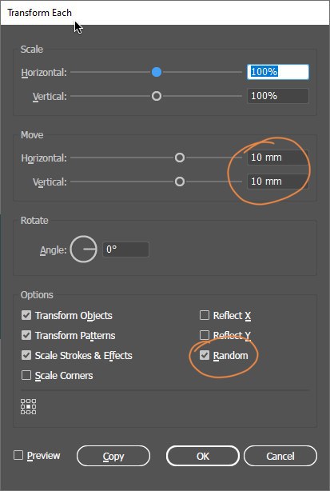Click the Scale Horizontal 100% field
This screenshot has width=330, height=491.
pyautogui.click(x=278, y=72)
